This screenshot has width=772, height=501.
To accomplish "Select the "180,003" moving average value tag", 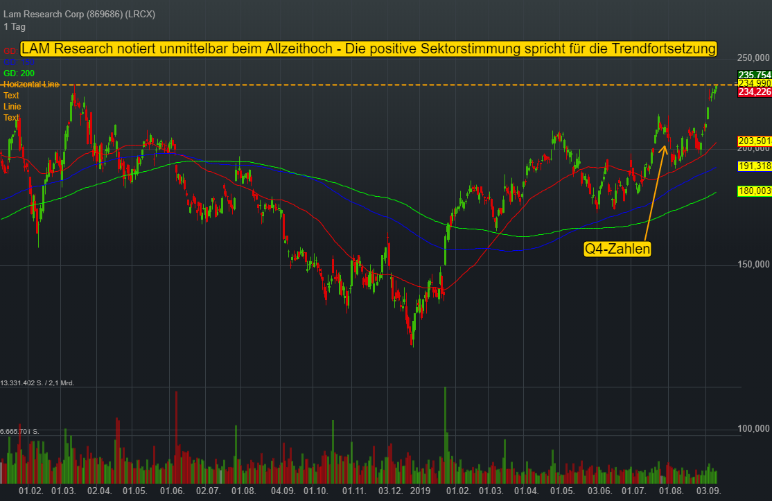I will click(754, 191).
